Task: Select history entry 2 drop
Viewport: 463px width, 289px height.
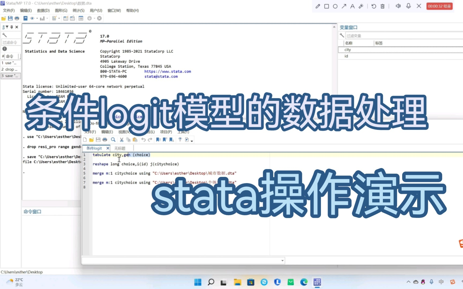Action: point(11,70)
